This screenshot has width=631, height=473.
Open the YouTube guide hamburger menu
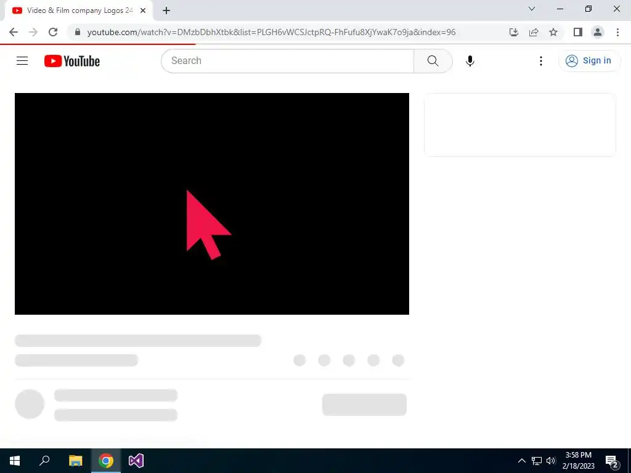pos(22,61)
